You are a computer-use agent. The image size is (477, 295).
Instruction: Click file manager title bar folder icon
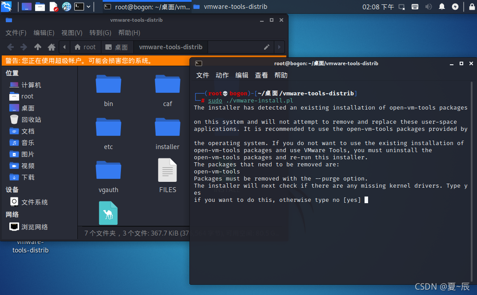9,20
